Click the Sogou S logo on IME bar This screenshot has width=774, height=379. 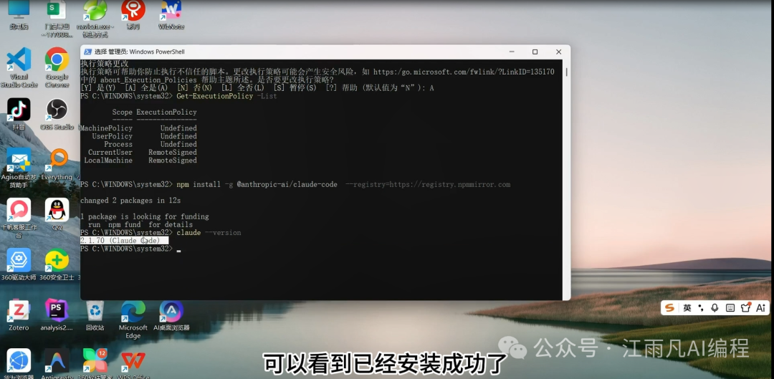click(670, 308)
